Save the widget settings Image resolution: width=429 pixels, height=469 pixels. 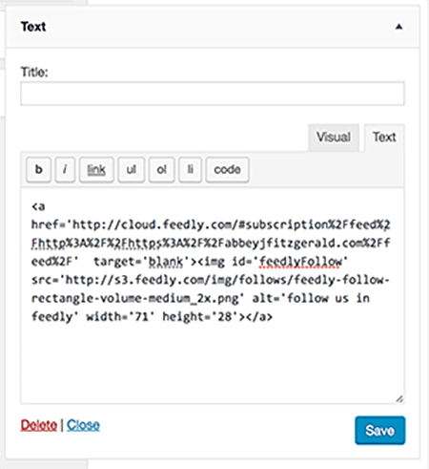380,430
